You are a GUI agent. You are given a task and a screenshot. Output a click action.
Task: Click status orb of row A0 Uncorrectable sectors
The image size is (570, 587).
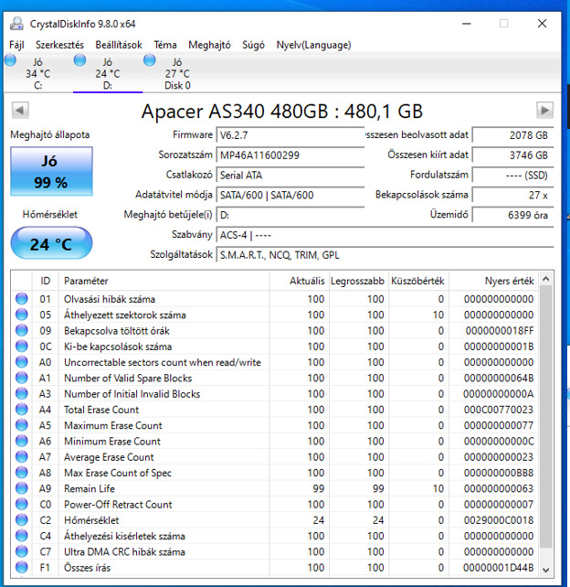pyautogui.click(x=22, y=362)
